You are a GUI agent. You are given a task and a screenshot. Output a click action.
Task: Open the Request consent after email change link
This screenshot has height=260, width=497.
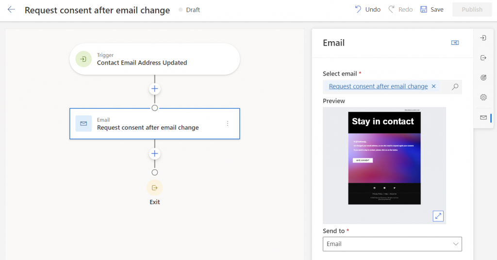(378, 86)
